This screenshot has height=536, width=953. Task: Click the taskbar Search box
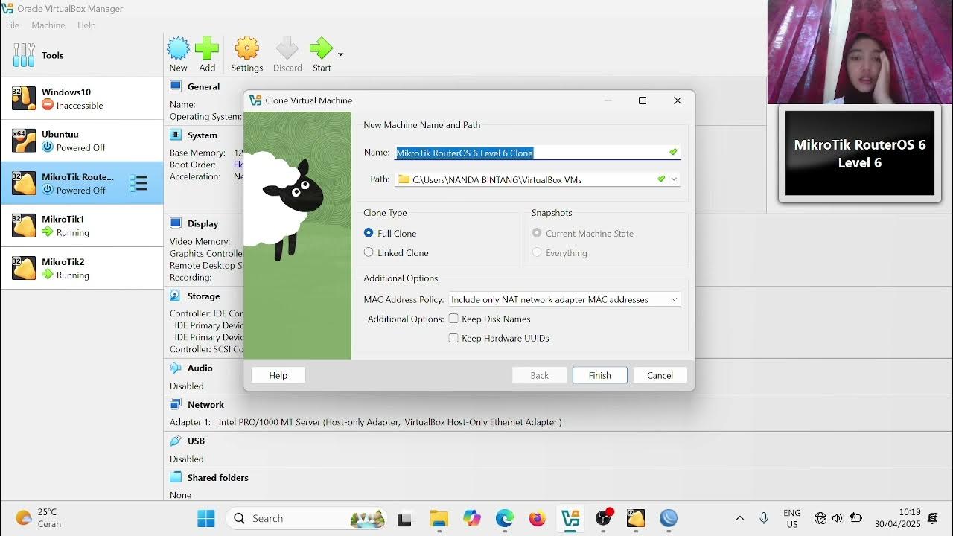point(306,518)
